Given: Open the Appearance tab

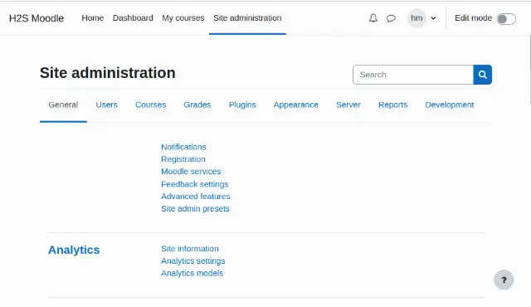Looking at the screenshot, I should [x=295, y=105].
